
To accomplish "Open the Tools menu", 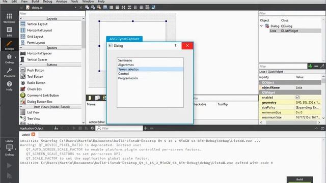I will [75, 2].
